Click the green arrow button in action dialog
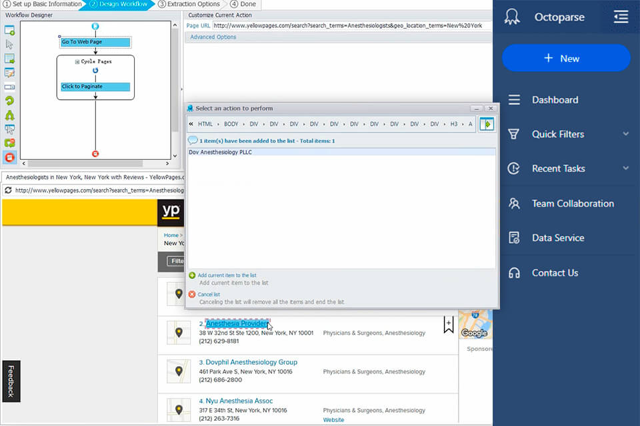Screen dimensions: 640x426 487,124
